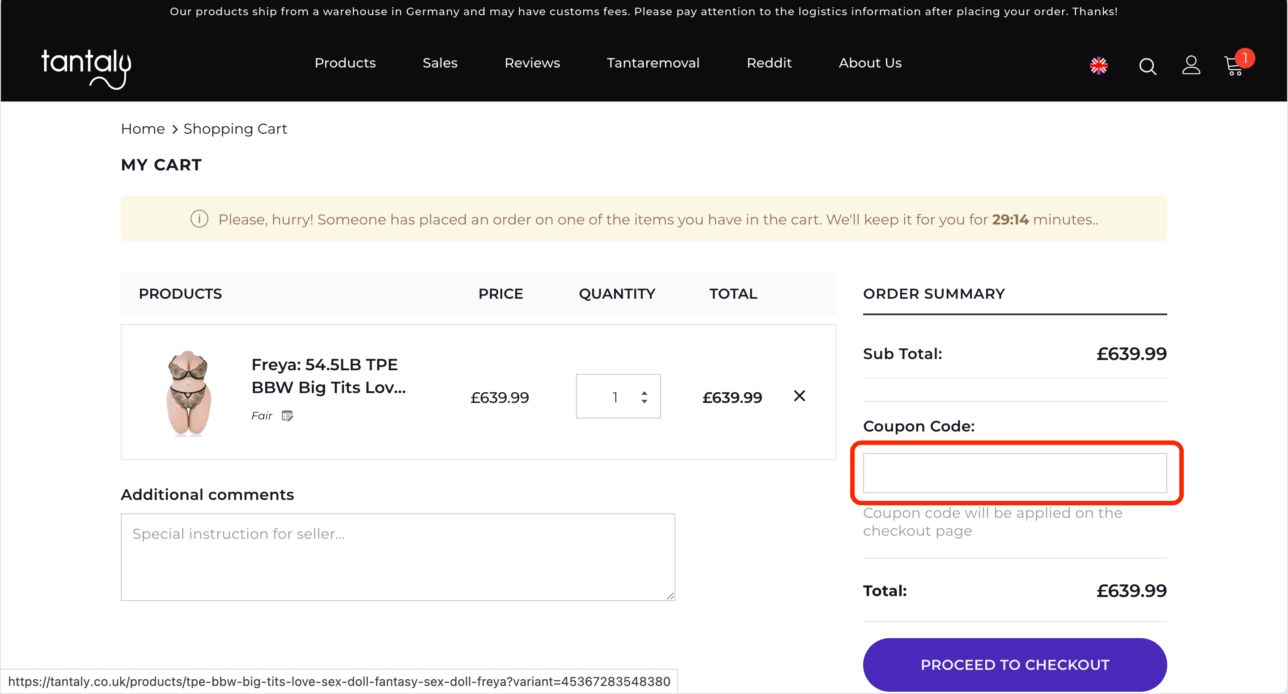Image resolution: width=1288 pixels, height=694 pixels.
Task: Open the Products menu
Action: 345,63
